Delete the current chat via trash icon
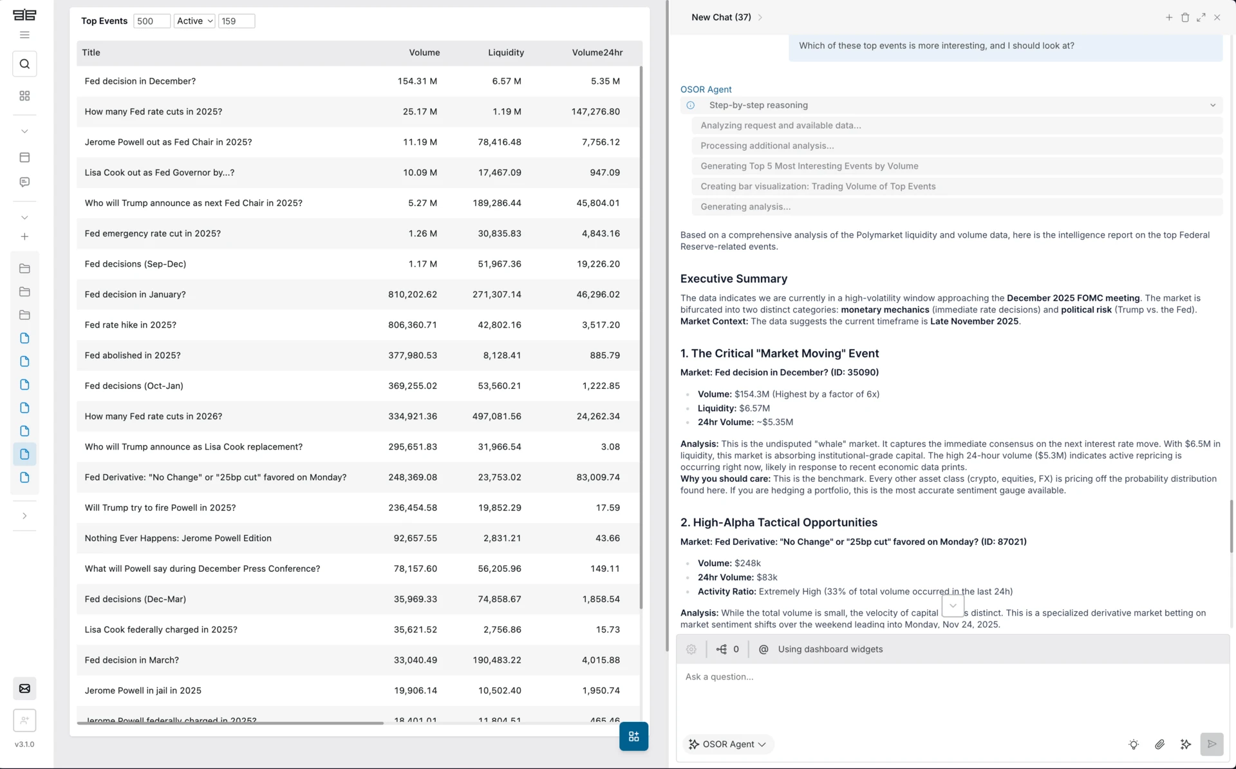Image resolution: width=1236 pixels, height=769 pixels. pos(1185,17)
